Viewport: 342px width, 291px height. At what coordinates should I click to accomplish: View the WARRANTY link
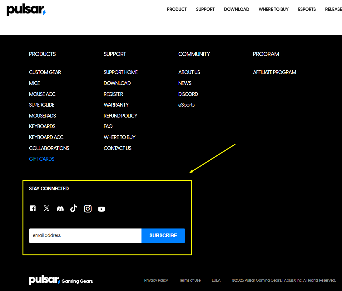(116, 105)
